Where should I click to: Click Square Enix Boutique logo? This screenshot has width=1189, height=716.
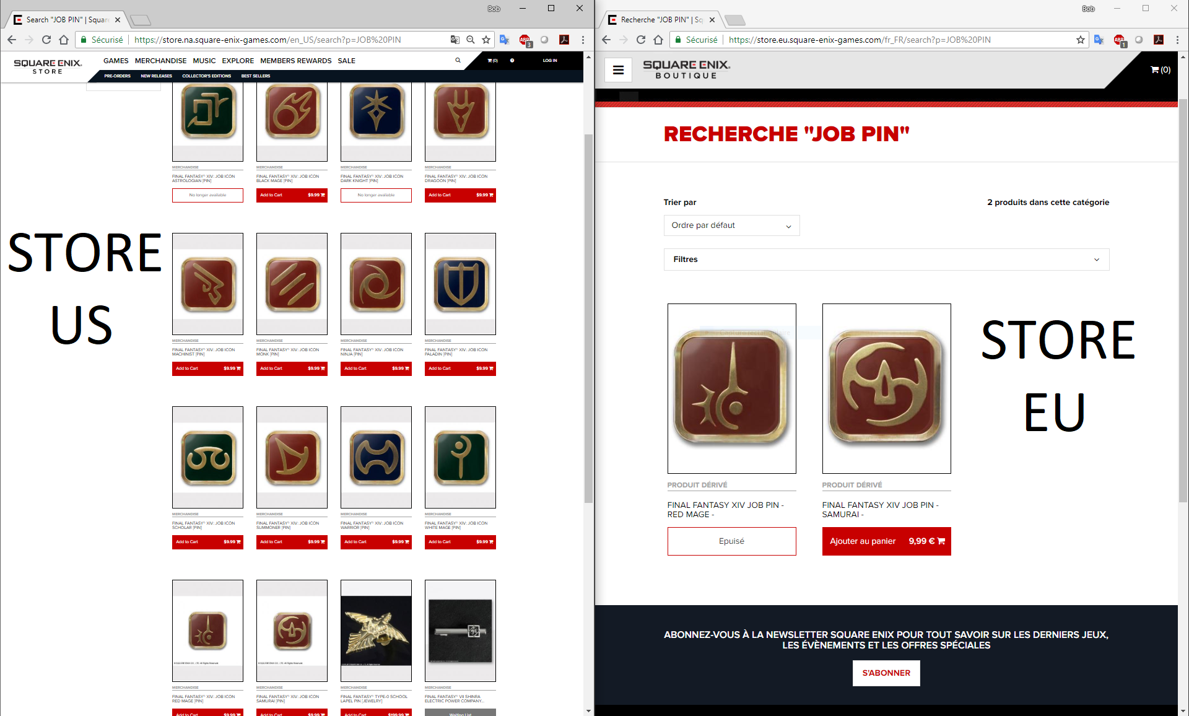[x=686, y=69]
